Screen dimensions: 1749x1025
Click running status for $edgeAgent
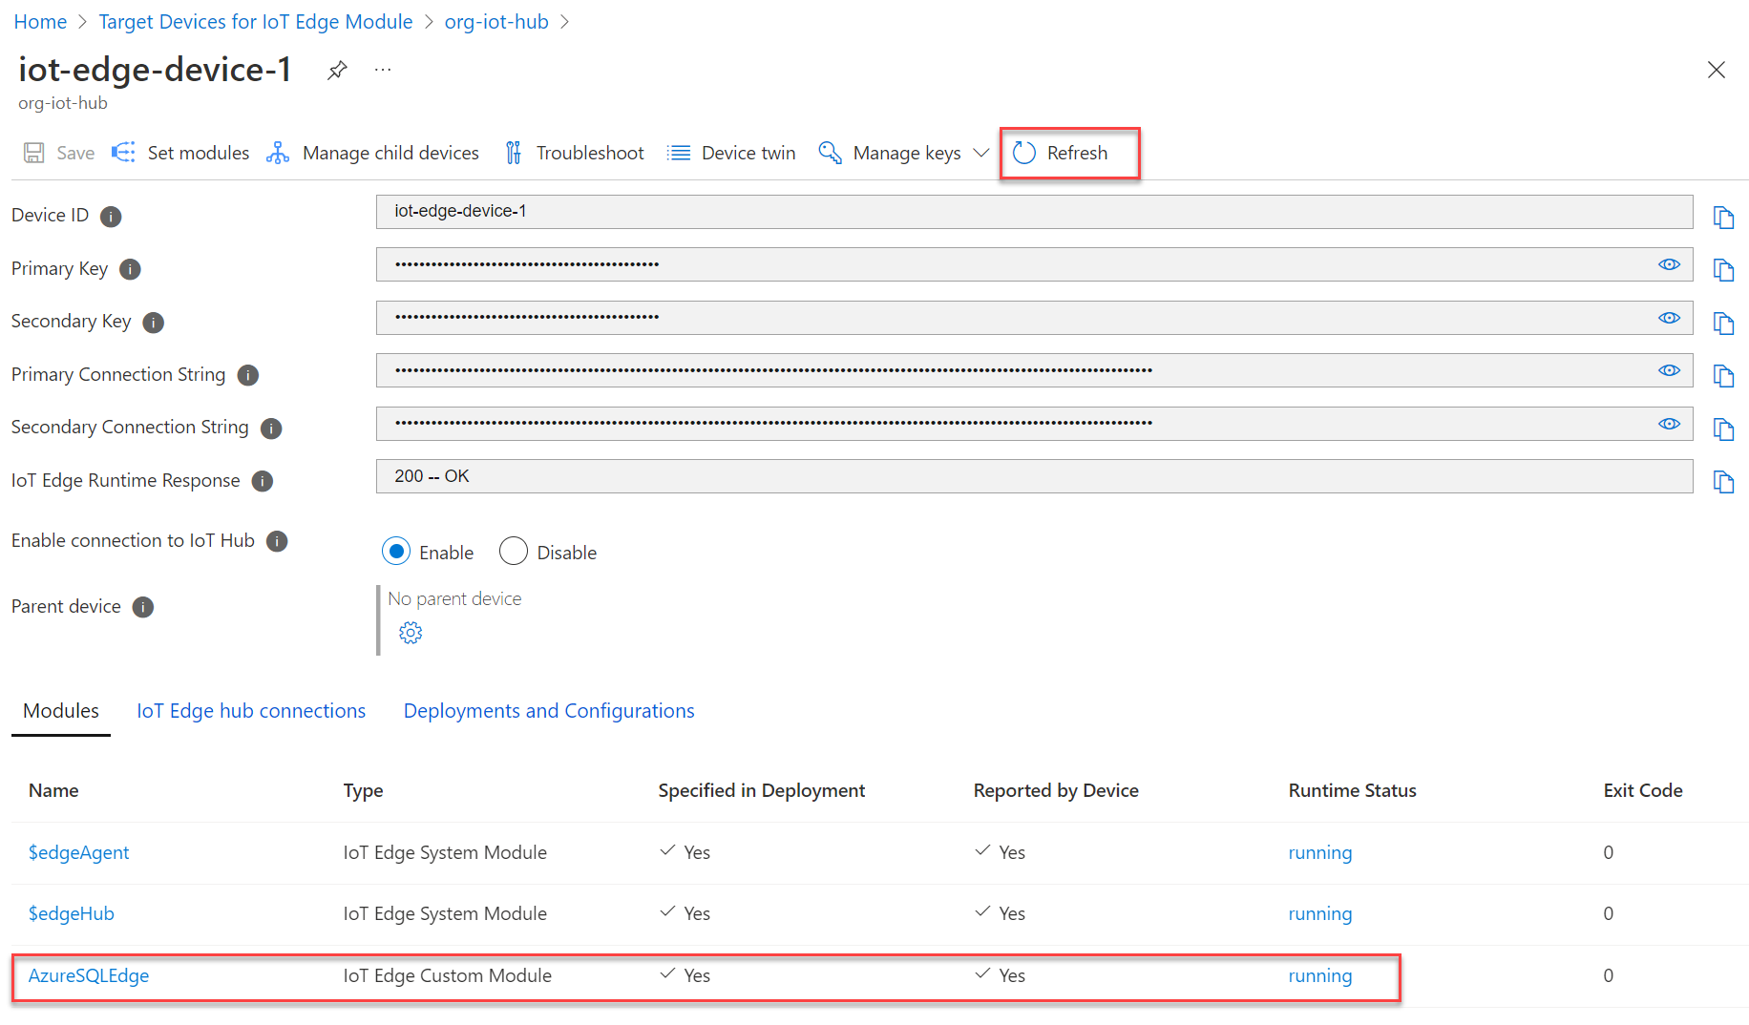pos(1320,852)
